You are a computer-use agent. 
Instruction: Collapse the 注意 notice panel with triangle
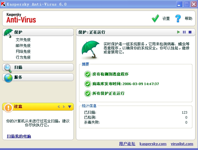click(69, 107)
